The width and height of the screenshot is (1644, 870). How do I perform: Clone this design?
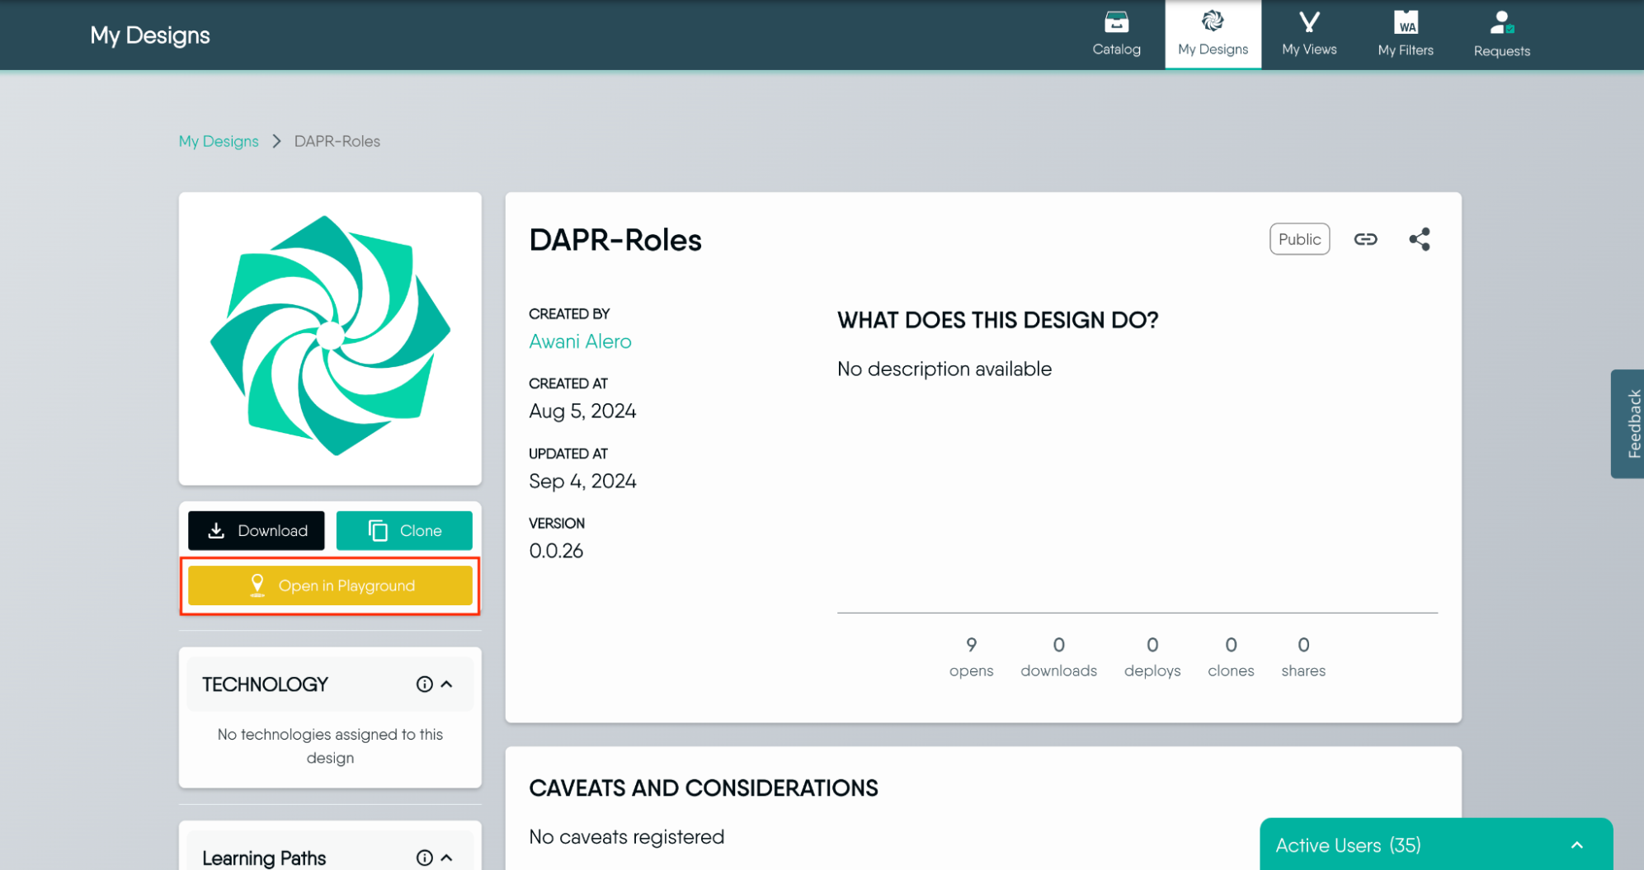(x=404, y=530)
